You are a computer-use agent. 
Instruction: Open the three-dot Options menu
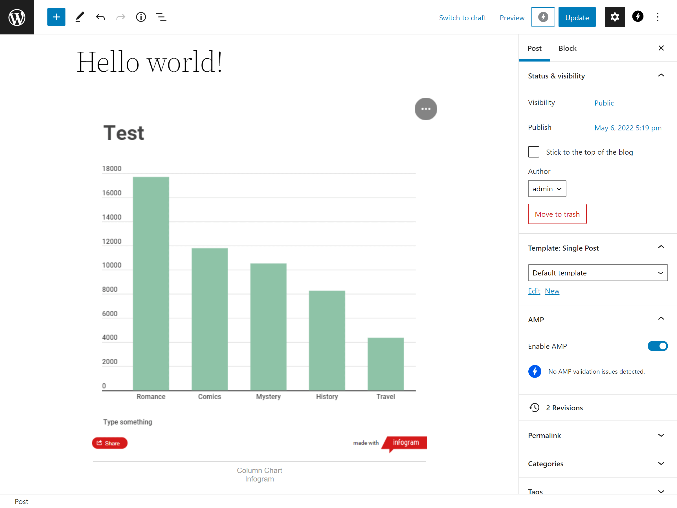tap(658, 17)
